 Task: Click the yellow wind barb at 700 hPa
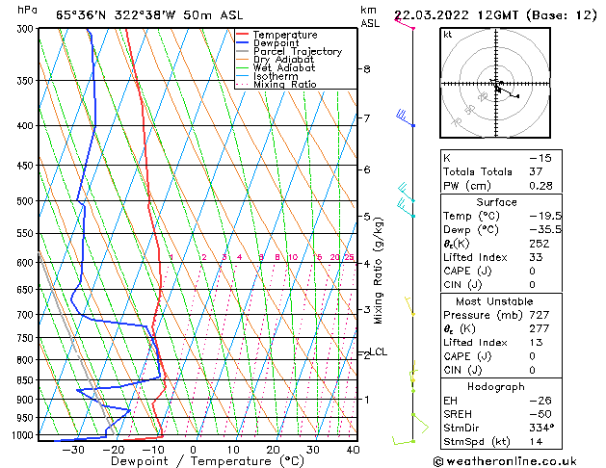[x=409, y=306]
